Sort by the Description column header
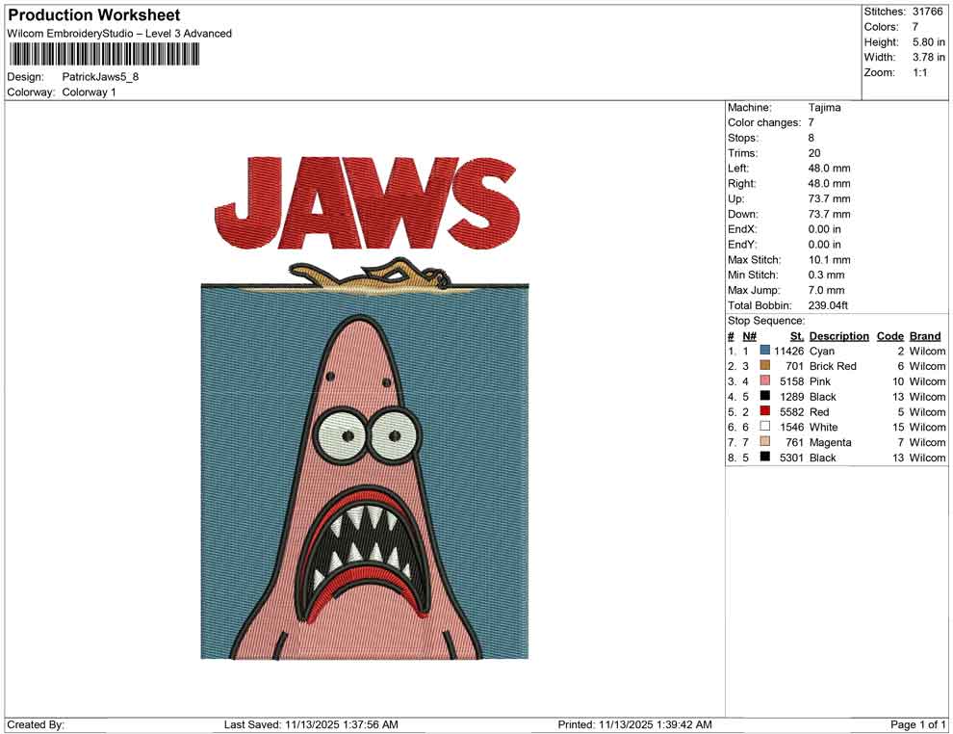Screen dimensions: 953x734 (838, 336)
